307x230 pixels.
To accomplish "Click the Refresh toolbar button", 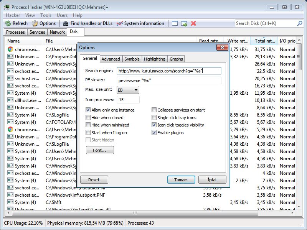I will (16, 23).
